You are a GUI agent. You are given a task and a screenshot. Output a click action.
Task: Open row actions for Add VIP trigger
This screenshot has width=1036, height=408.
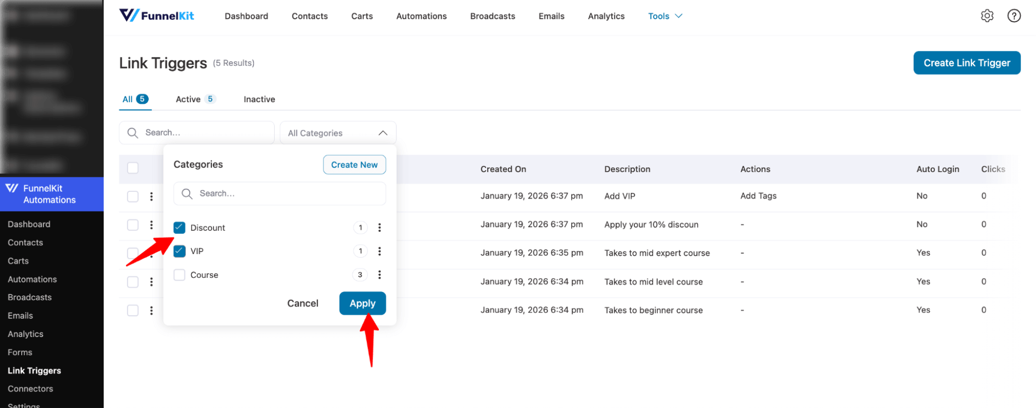coord(151,196)
